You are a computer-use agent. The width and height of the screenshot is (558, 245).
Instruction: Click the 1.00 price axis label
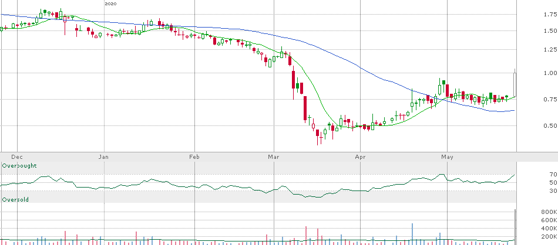pos(550,73)
